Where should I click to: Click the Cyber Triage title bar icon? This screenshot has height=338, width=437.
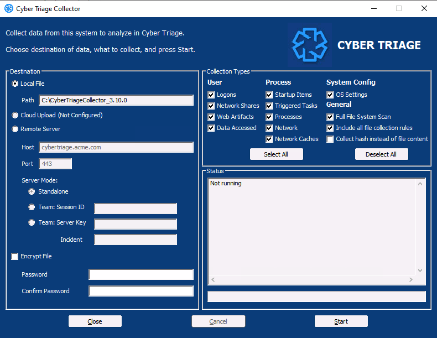[x=9, y=9]
